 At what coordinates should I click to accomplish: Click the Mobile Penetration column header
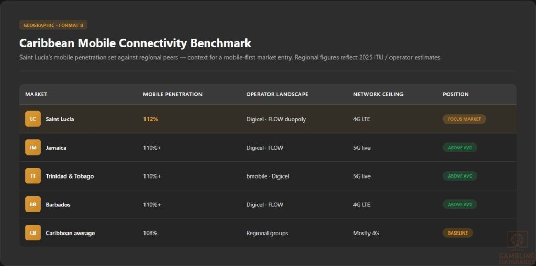coord(173,94)
